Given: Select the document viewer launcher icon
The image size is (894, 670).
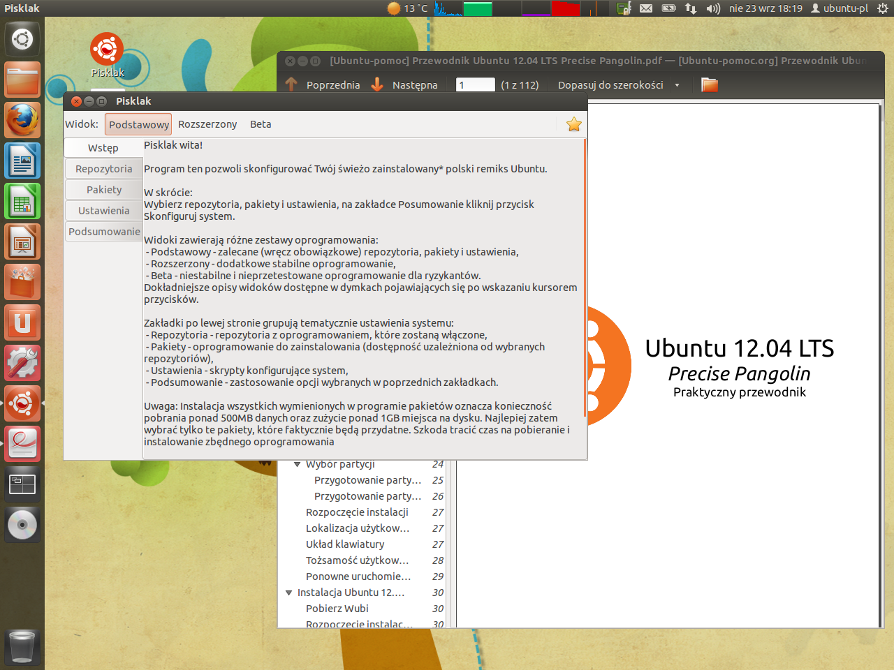Looking at the screenshot, I should pyautogui.click(x=22, y=444).
